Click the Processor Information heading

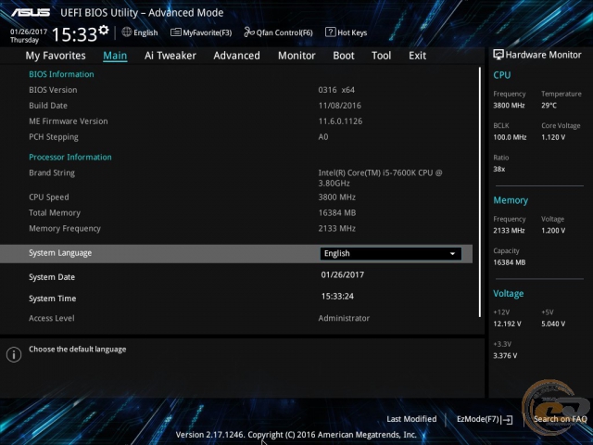coord(70,157)
